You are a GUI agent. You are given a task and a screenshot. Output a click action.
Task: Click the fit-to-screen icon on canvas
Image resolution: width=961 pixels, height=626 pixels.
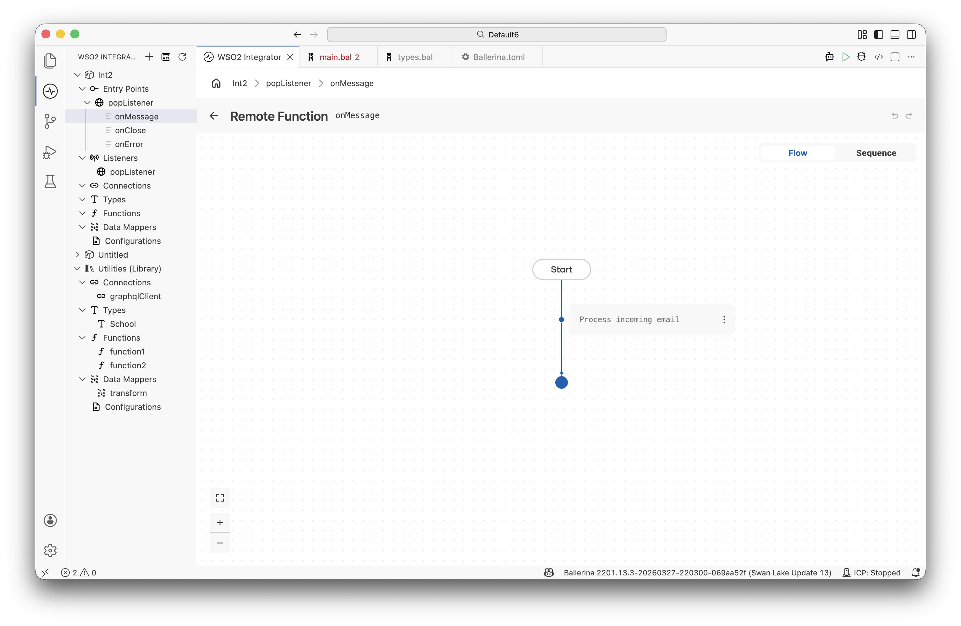[x=220, y=497]
